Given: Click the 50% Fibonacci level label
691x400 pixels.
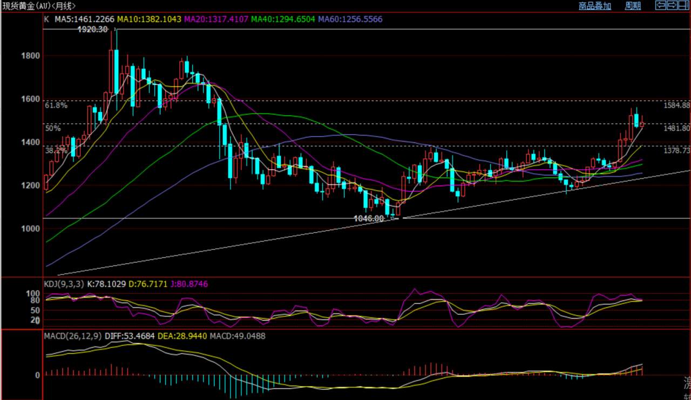Looking at the screenshot, I should coord(53,128).
